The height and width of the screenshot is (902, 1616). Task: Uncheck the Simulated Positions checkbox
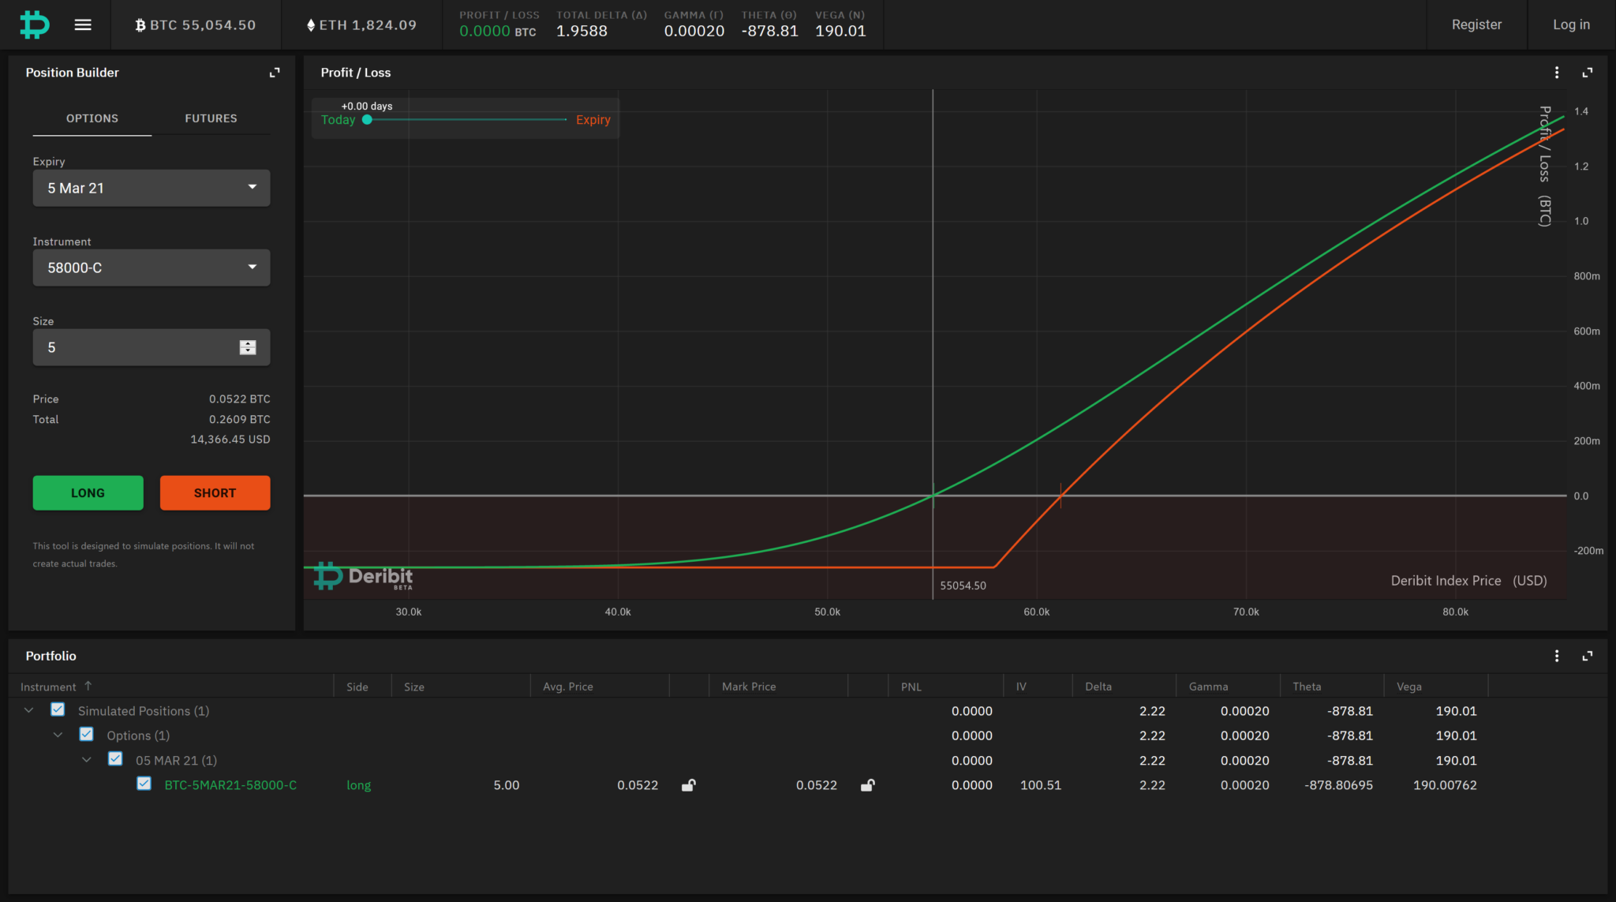pos(58,709)
